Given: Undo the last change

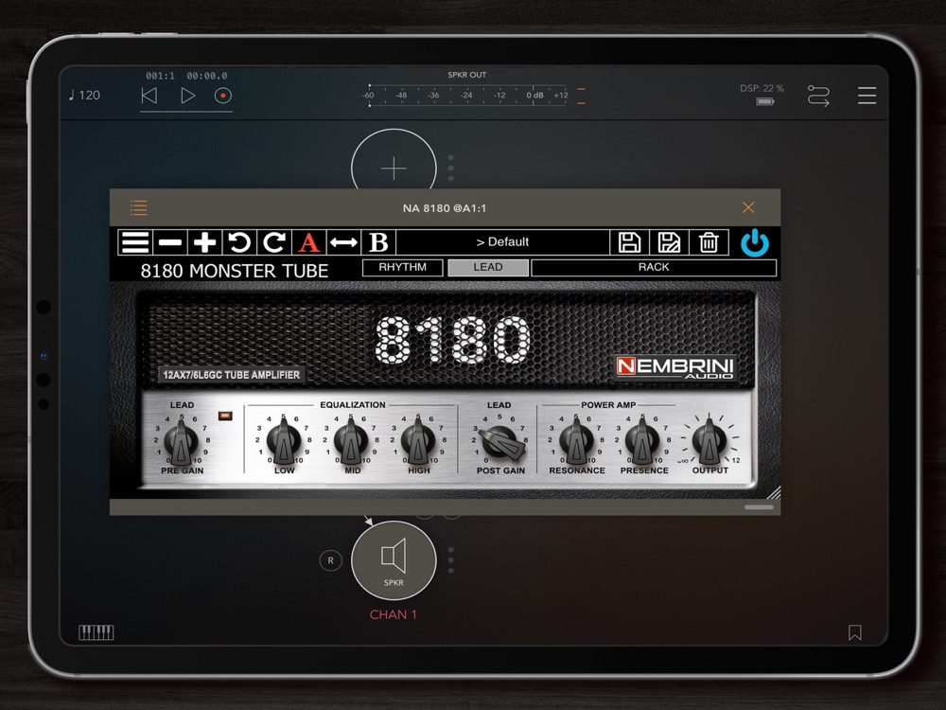Looking at the screenshot, I should pyautogui.click(x=239, y=242).
